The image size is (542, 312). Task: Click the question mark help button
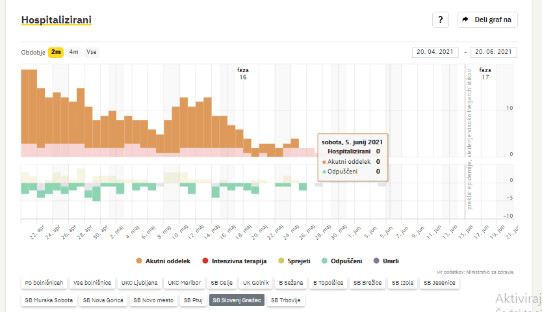tap(440, 20)
